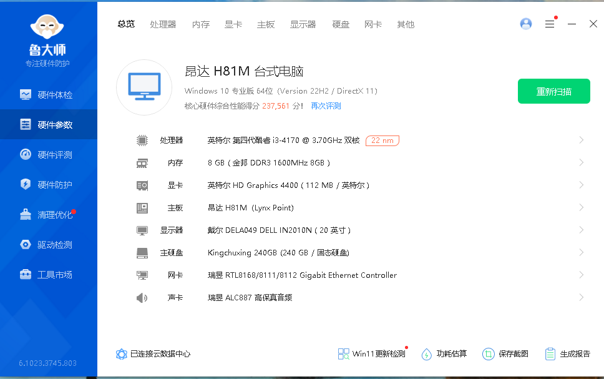Viewport: 604px width, 379px height.
Task: Click the large computer monitor thumbnail
Action: tap(144, 87)
